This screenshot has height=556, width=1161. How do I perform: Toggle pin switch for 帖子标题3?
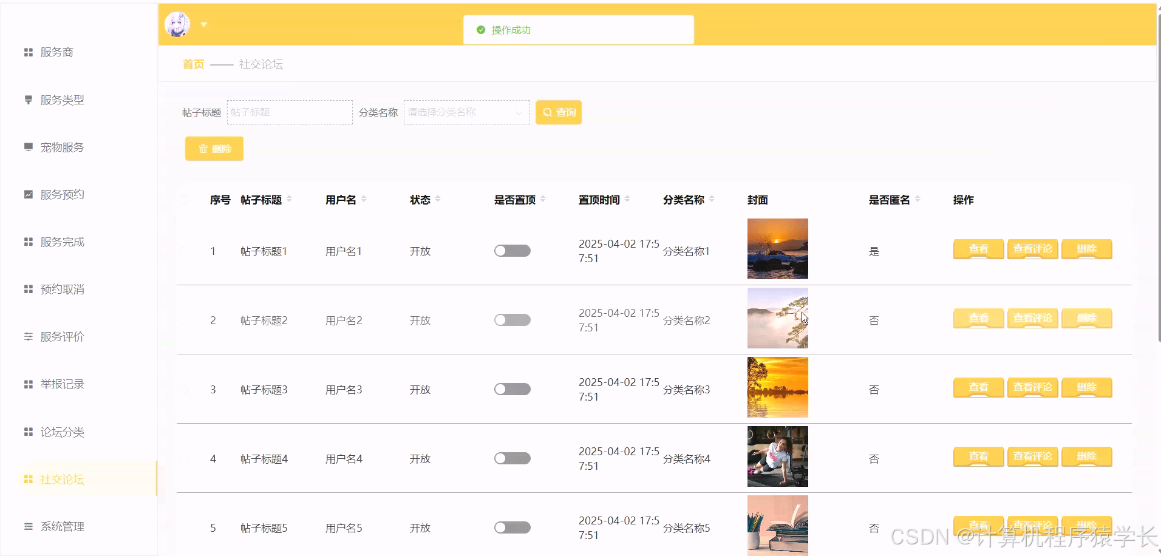[x=512, y=389]
